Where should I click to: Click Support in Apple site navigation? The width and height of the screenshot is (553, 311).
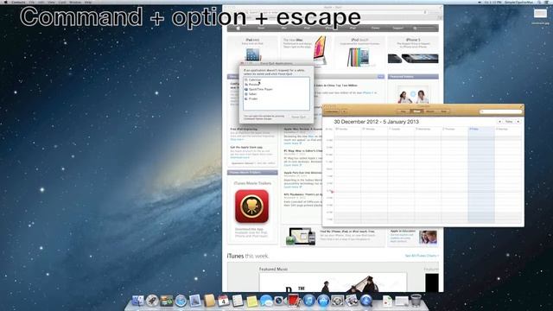397,28
